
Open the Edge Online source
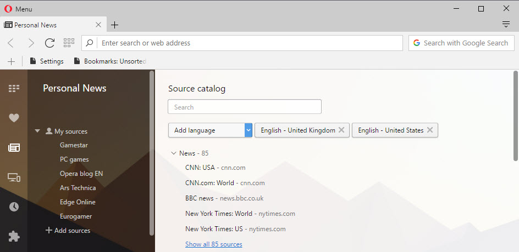point(78,202)
